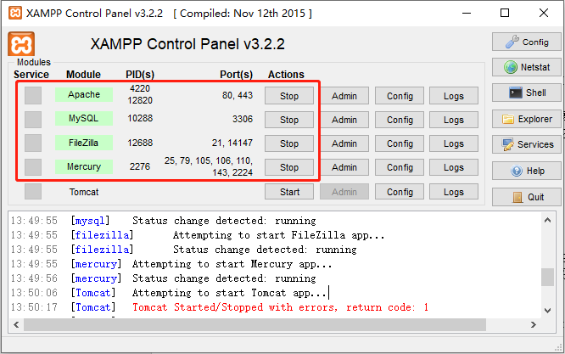Click the Apache module label
Viewport: 565px width, 354px height.
(84, 94)
